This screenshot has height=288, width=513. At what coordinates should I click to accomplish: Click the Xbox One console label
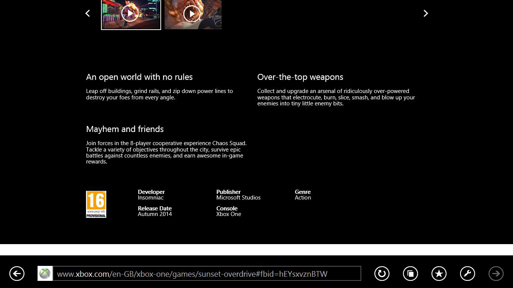pos(228,214)
